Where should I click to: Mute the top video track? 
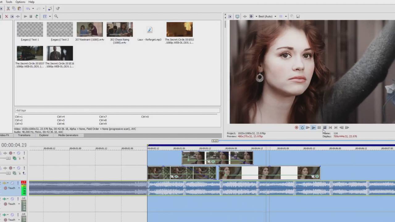(x=19, y=153)
